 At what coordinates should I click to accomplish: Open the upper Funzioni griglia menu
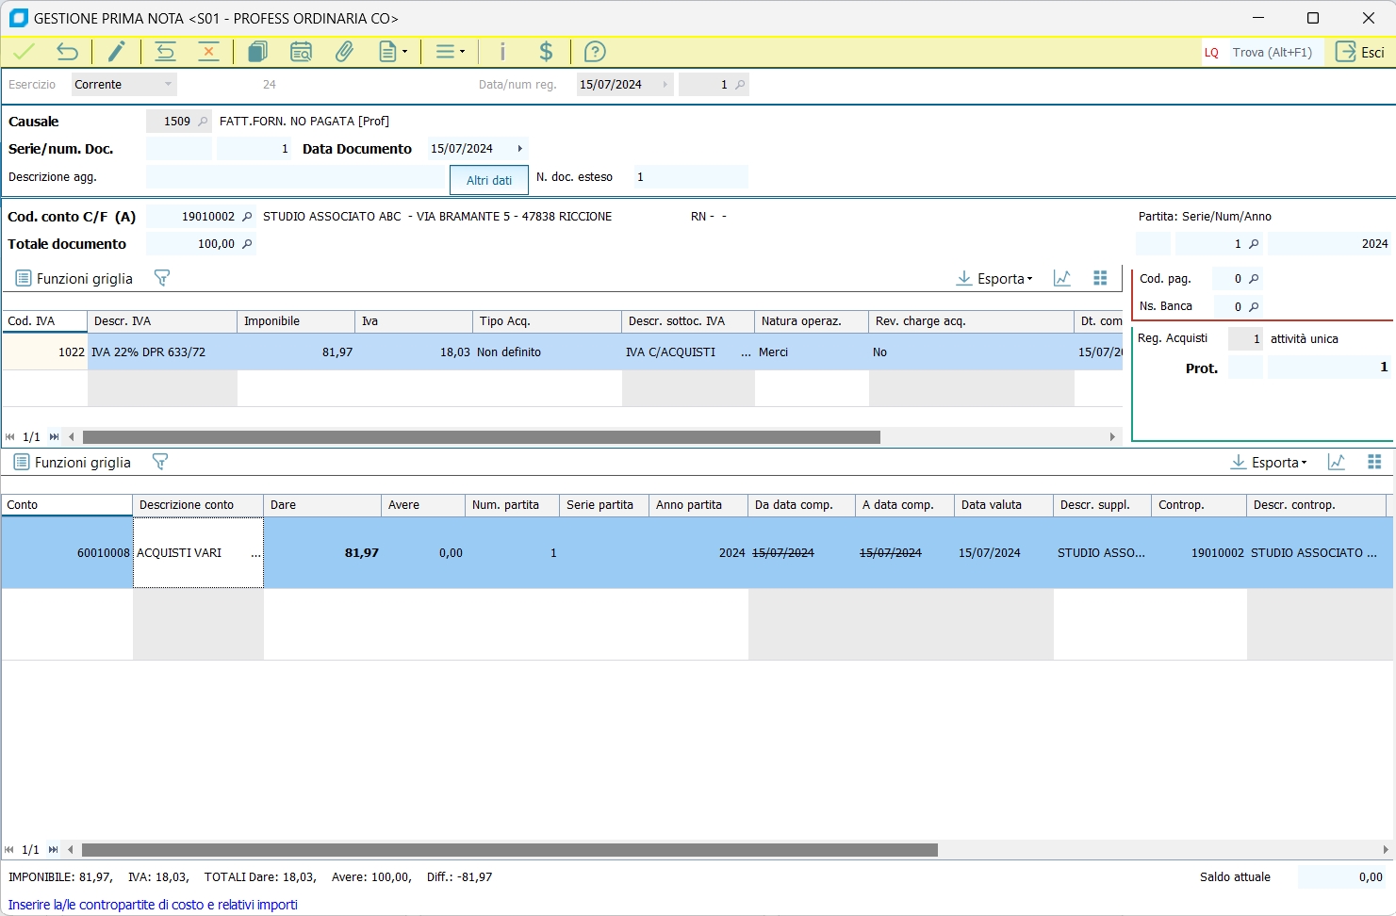click(74, 279)
